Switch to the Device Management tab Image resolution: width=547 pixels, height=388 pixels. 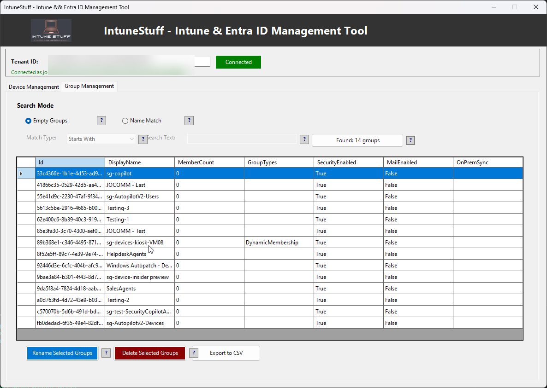[x=33, y=87]
